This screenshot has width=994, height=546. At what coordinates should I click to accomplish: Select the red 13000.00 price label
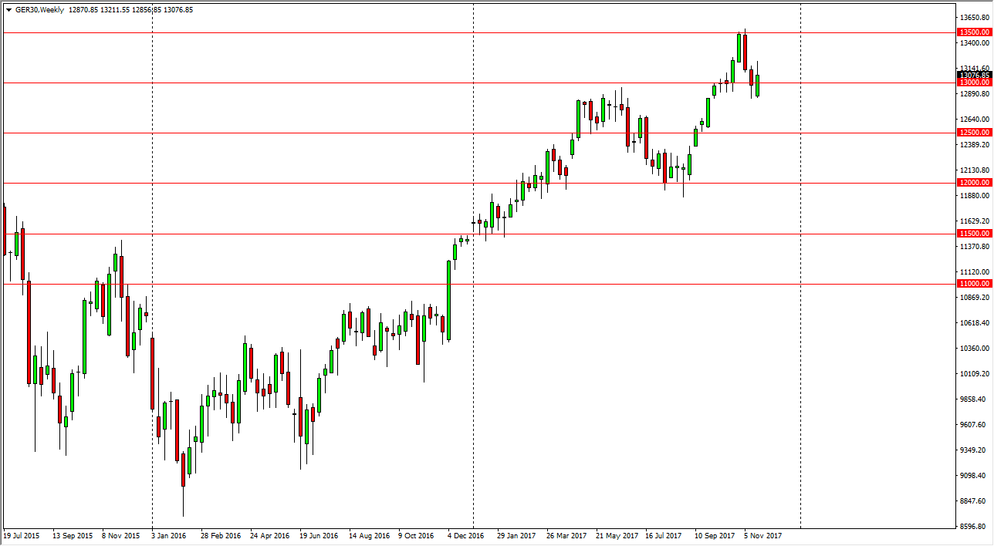click(x=974, y=83)
